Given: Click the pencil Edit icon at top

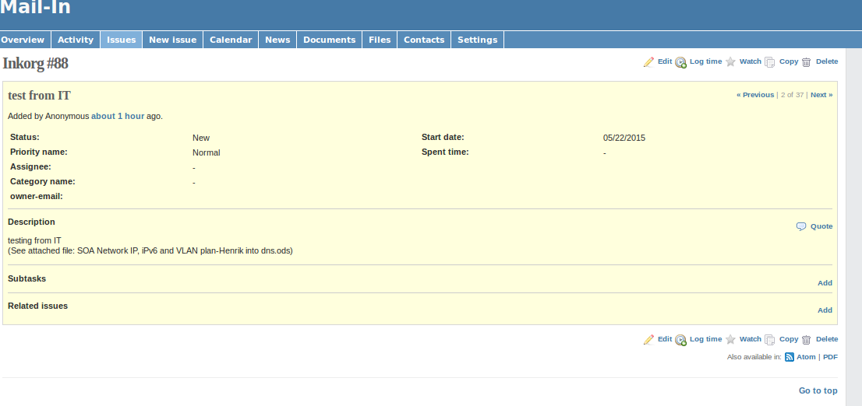Looking at the screenshot, I should point(648,62).
